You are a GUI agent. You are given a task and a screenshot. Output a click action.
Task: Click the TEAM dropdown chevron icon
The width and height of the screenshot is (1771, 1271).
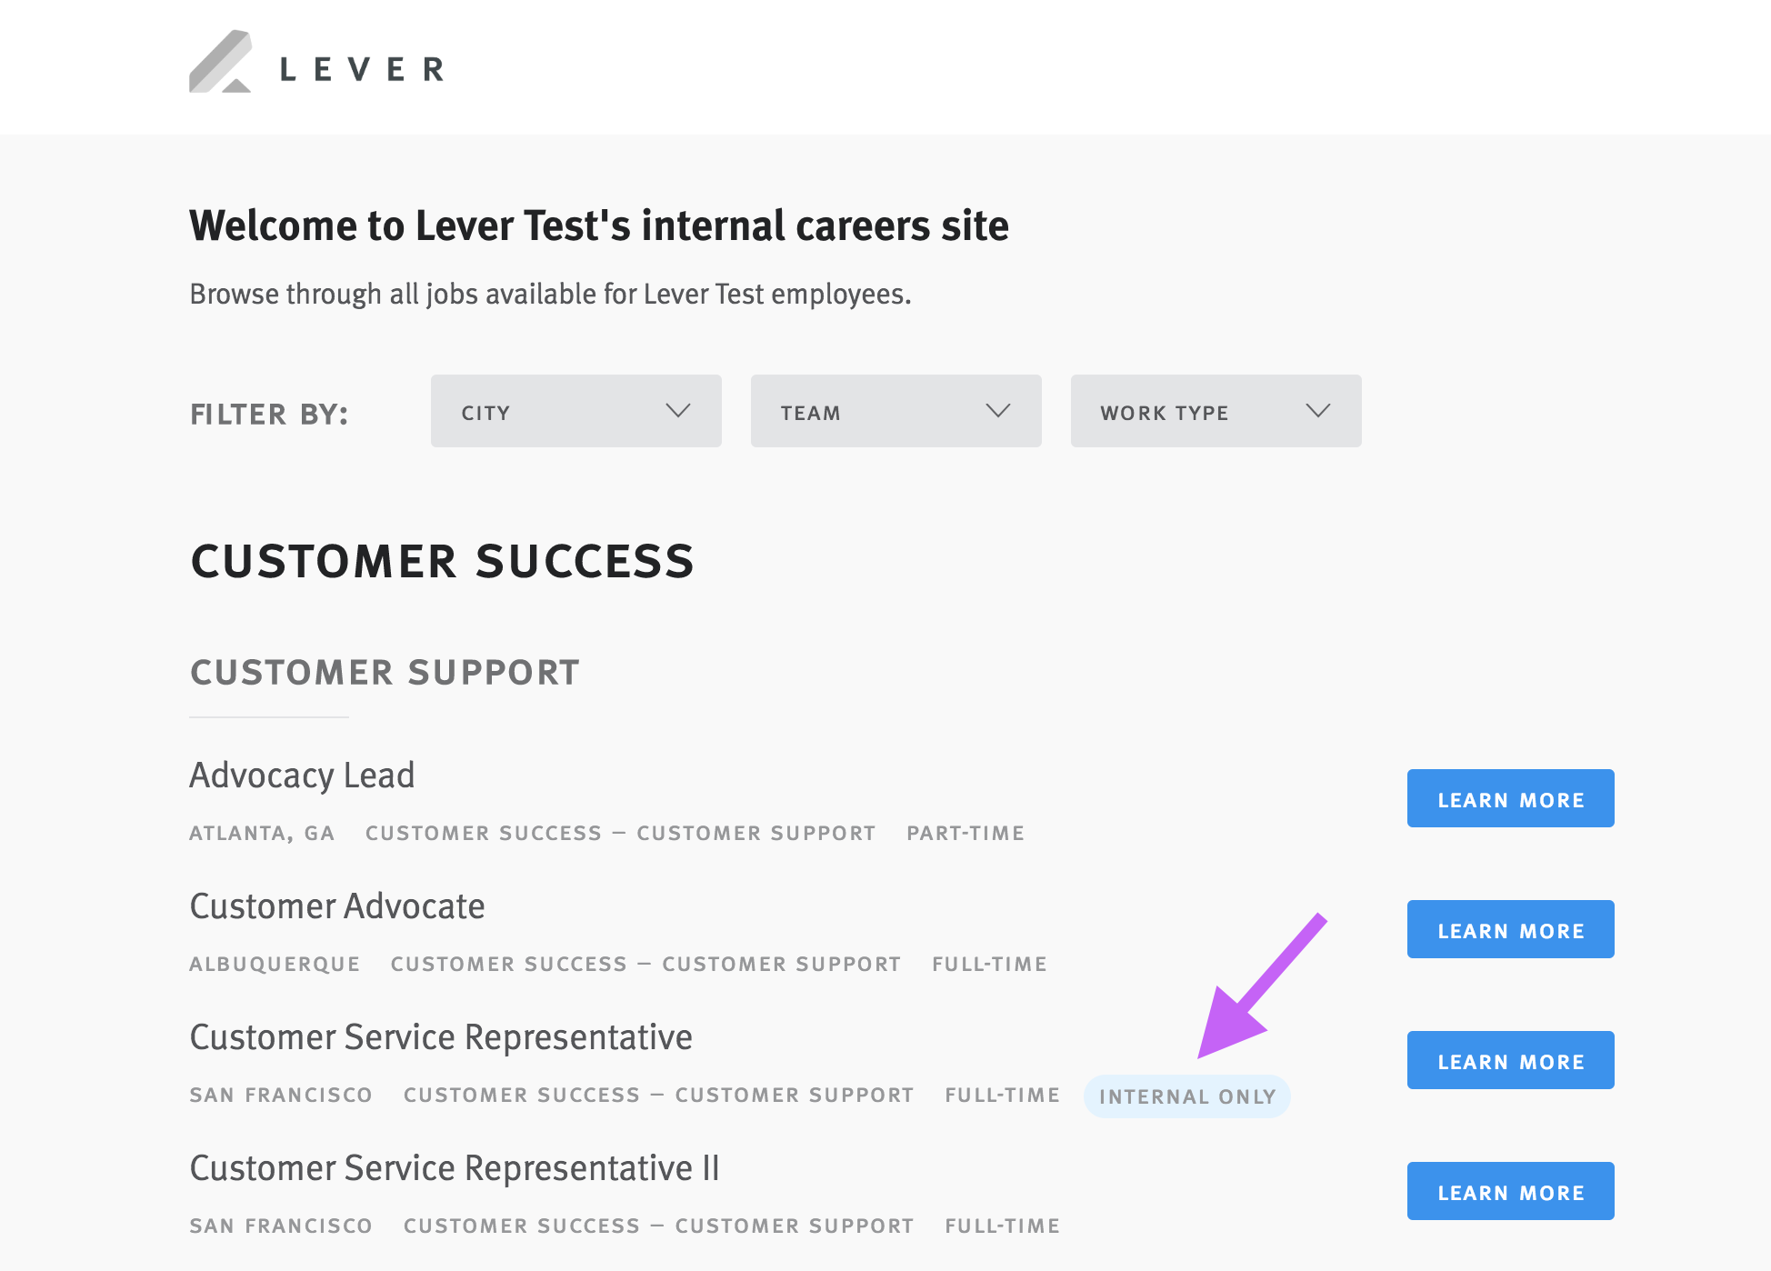click(998, 411)
